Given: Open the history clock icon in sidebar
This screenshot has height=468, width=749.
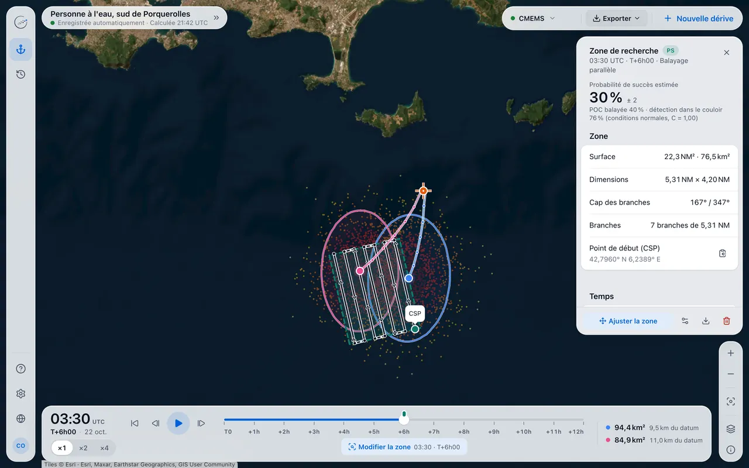Looking at the screenshot, I should [x=20, y=74].
